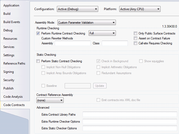Click the Extra Static Checker Options field
Image resolution: width=179 pixels, height=134 pixels.
tap(130, 128)
